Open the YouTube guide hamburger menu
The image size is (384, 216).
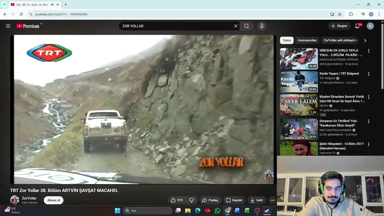click(8, 26)
